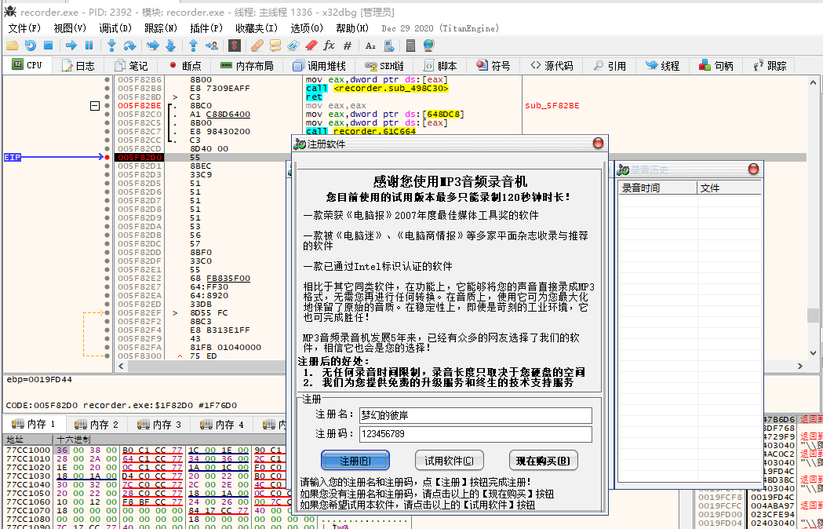Stop debugging with the blue square icon

(x=49, y=46)
